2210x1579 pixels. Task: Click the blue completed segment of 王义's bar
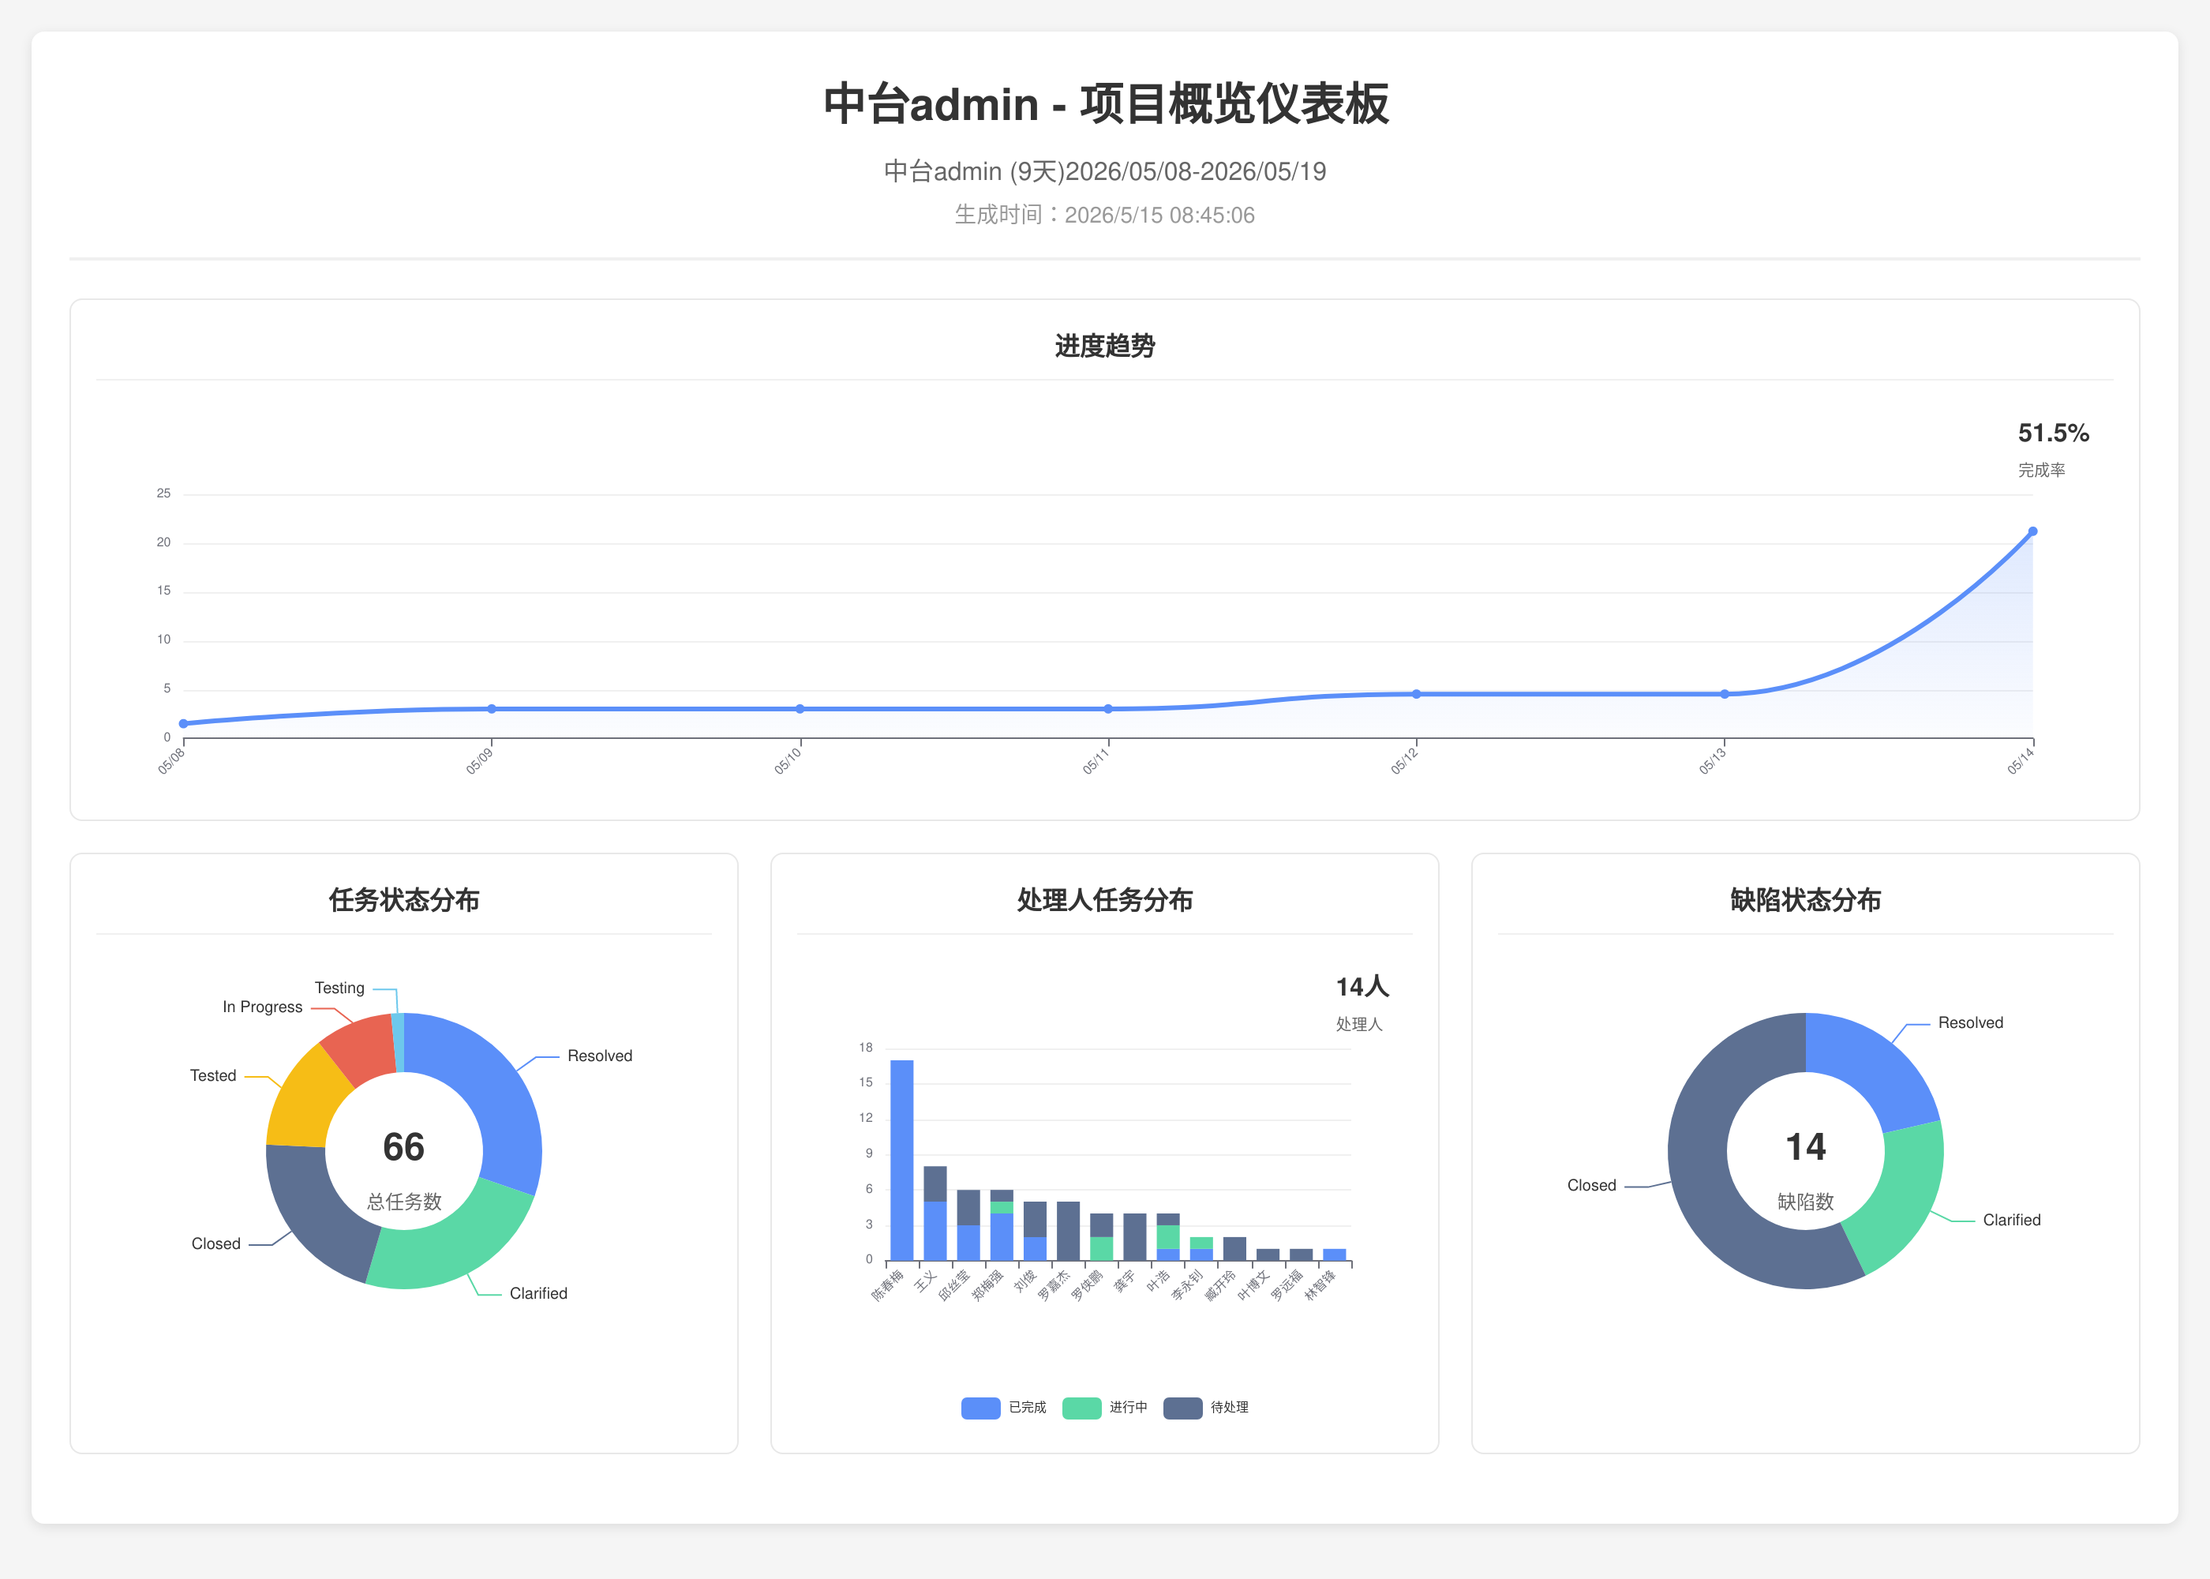pyautogui.click(x=935, y=1232)
